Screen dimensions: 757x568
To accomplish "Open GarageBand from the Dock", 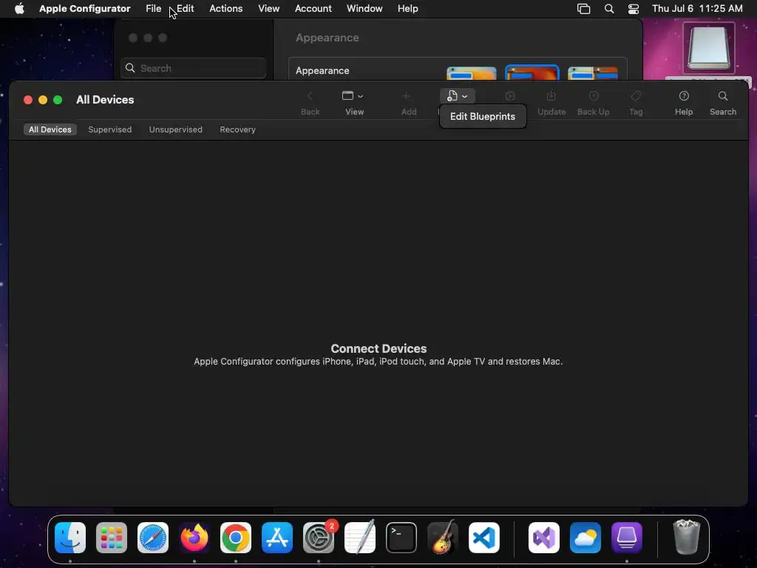I will point(443,538).
